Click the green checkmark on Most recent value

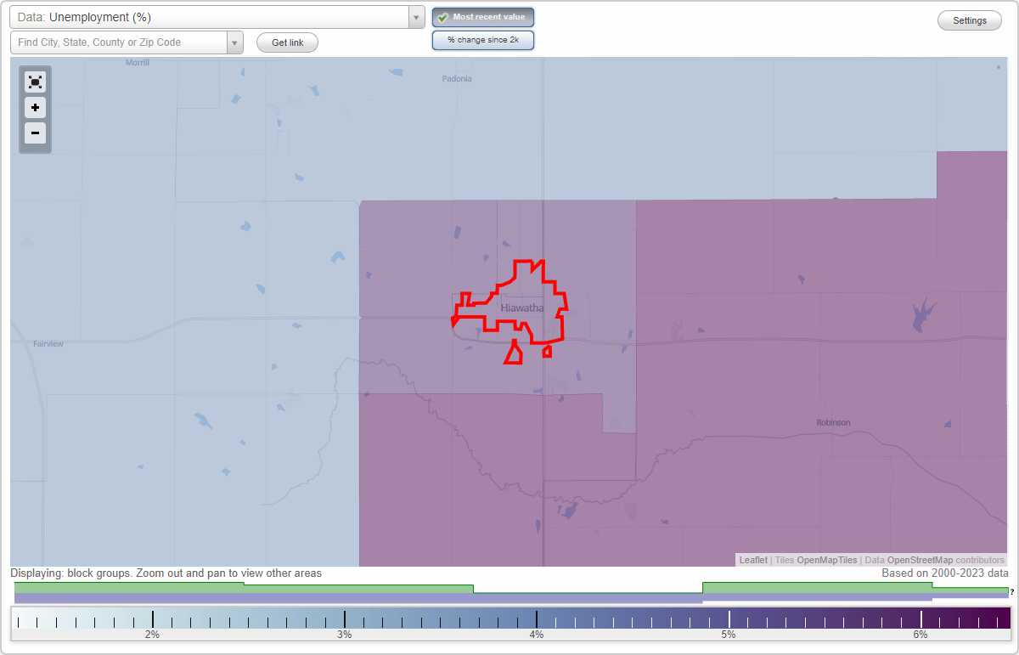click(442, 17)
